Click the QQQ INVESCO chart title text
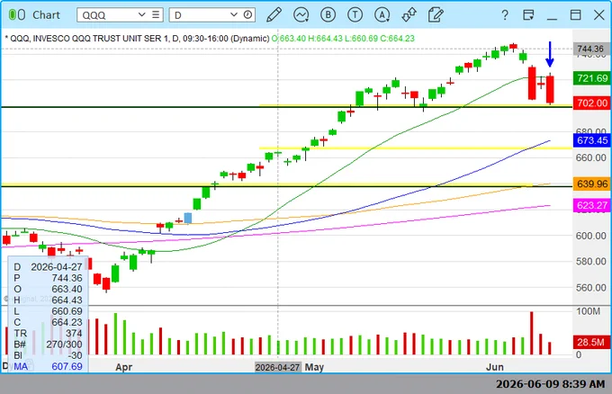The height and width of the screenshot is (394, 612). [137, 38]
